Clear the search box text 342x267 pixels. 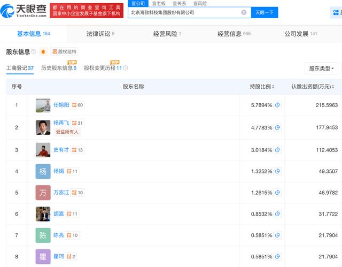click(244, 12)
